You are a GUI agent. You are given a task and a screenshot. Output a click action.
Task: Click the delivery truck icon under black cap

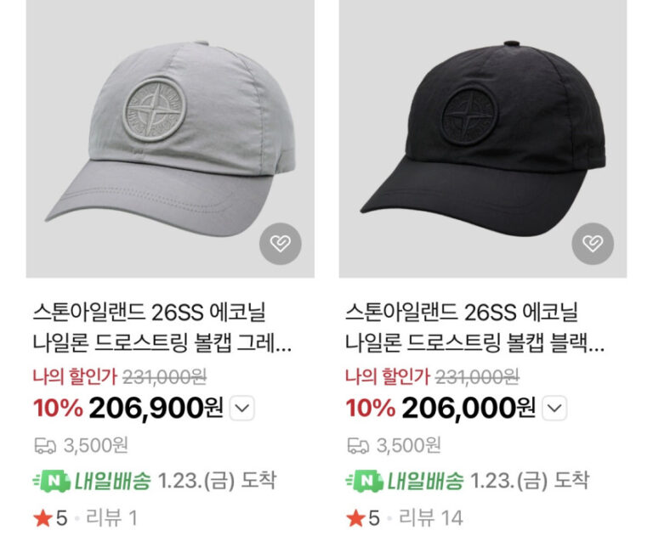(x=358, y=446)
